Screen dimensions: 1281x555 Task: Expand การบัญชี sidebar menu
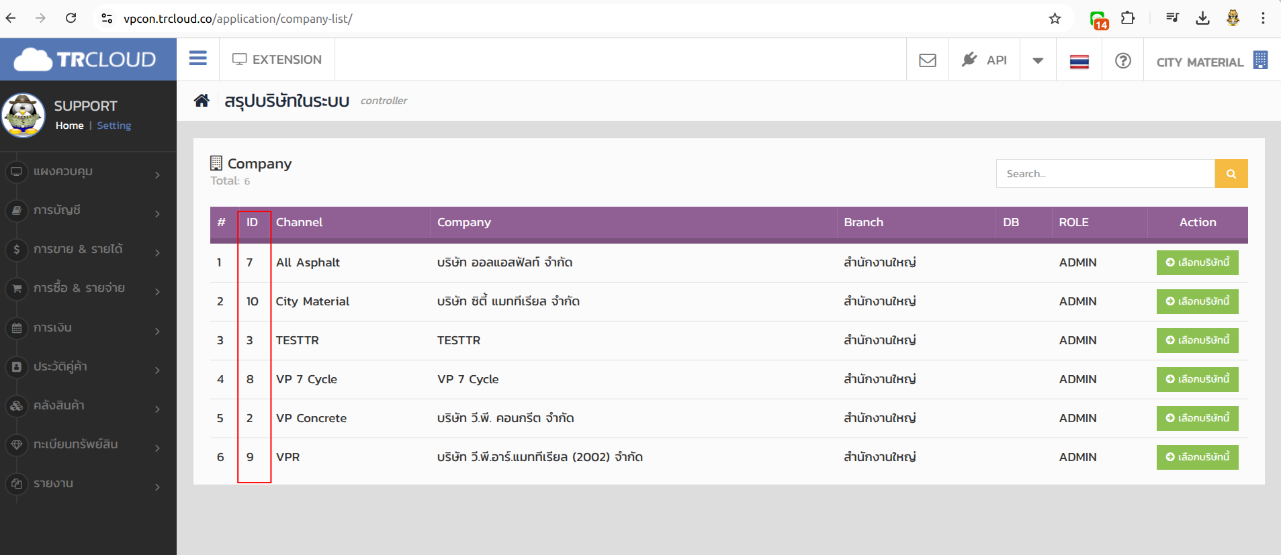point(88,211)
